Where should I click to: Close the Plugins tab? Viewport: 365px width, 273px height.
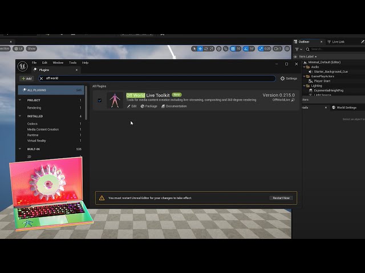[x=76, y=70]
